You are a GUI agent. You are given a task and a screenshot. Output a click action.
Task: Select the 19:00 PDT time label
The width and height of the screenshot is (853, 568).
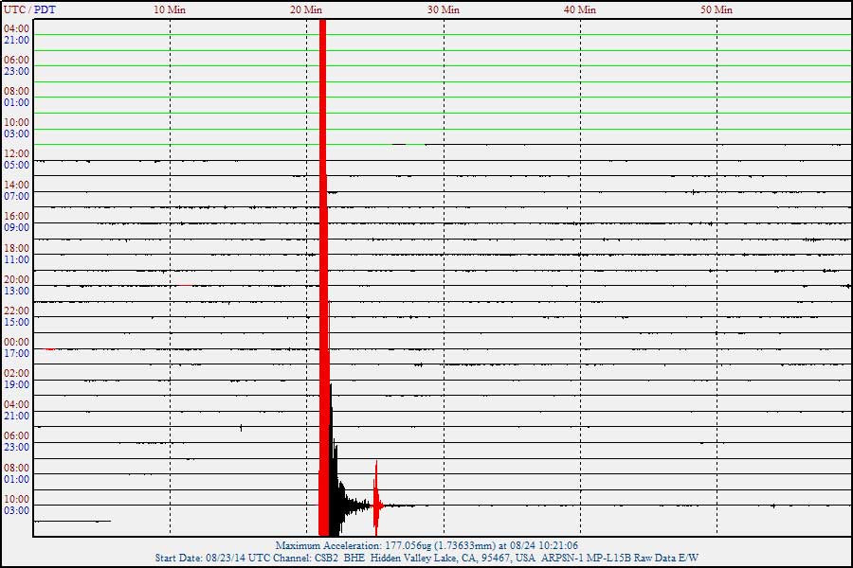[x=16, y=384]
